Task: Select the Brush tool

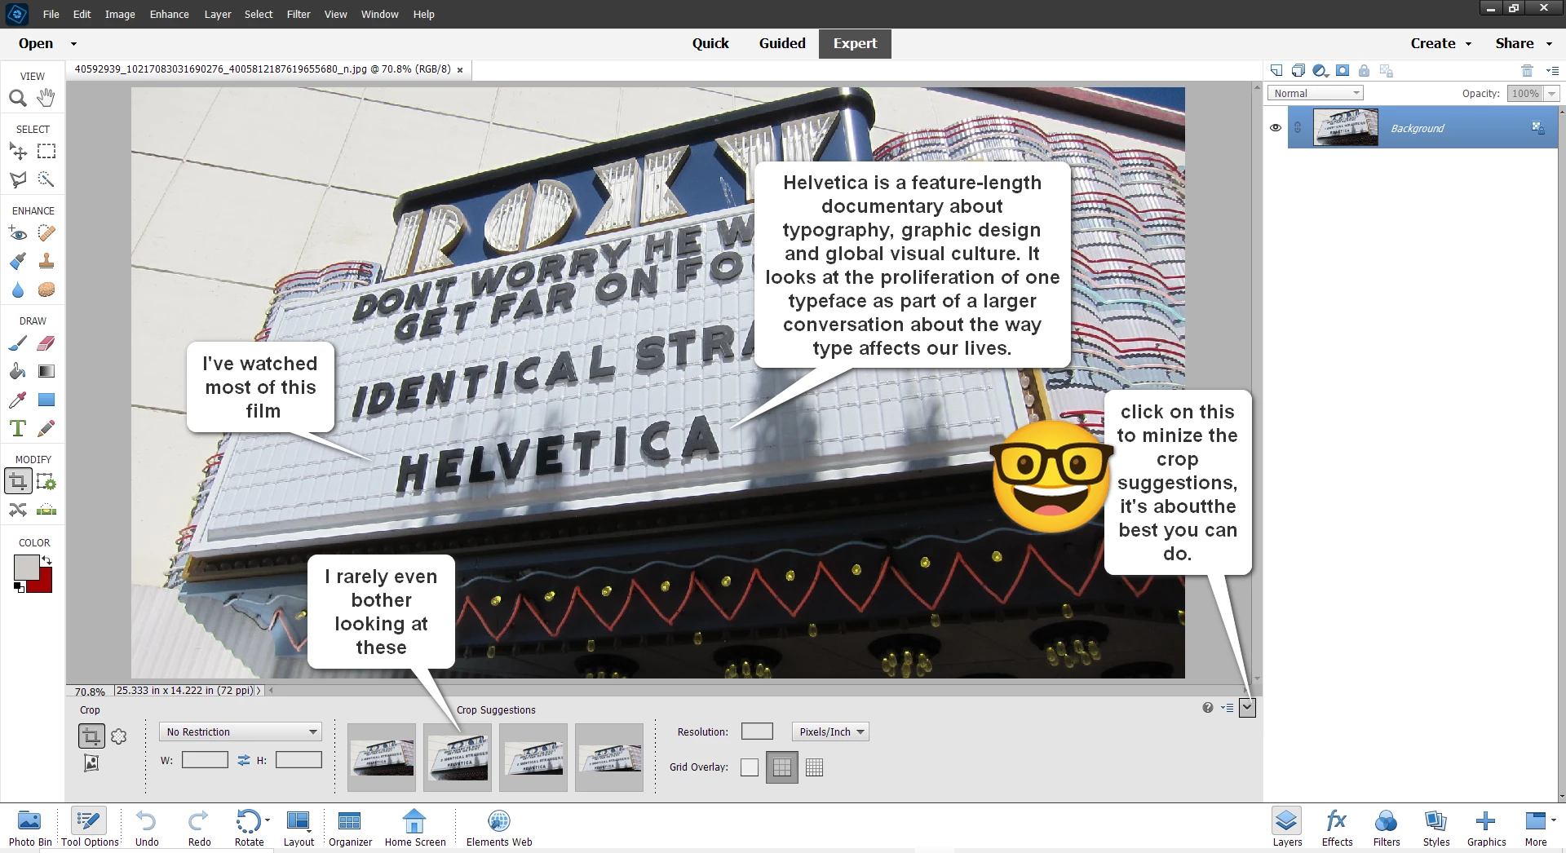Action: tap(18, 343)
